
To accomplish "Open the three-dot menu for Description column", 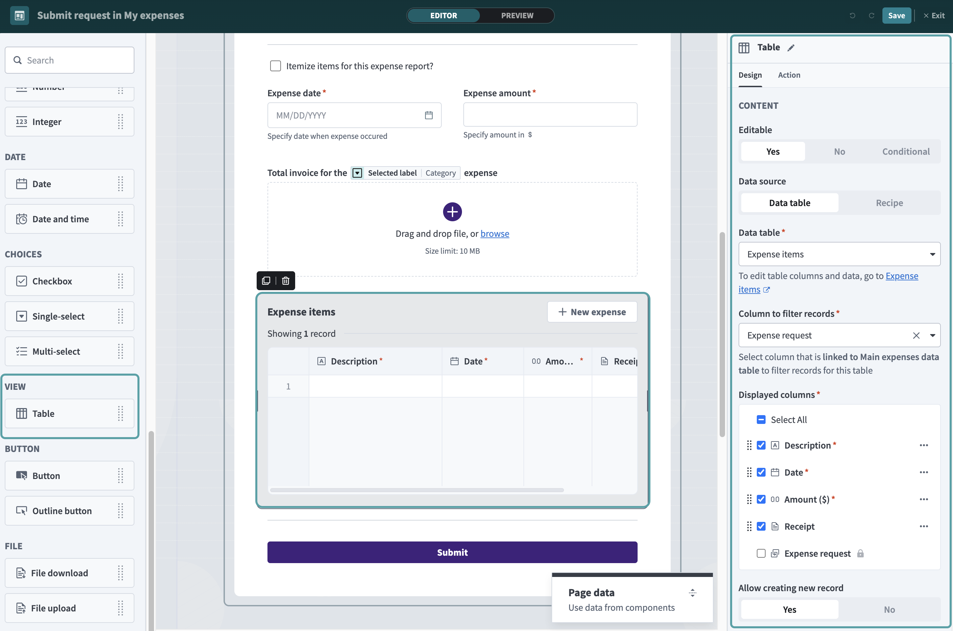I will [924, 445].
